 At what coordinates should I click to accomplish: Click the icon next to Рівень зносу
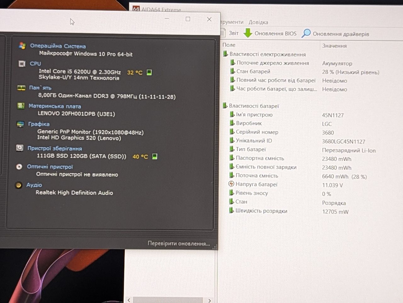coord(232,193)
